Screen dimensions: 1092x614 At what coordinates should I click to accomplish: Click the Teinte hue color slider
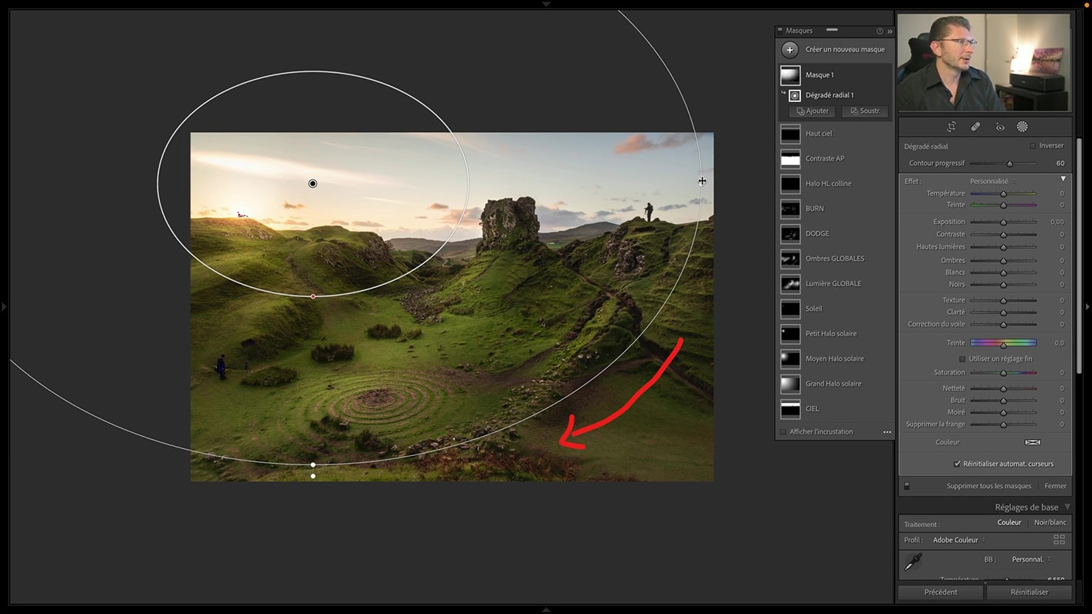coord(1003,343)
